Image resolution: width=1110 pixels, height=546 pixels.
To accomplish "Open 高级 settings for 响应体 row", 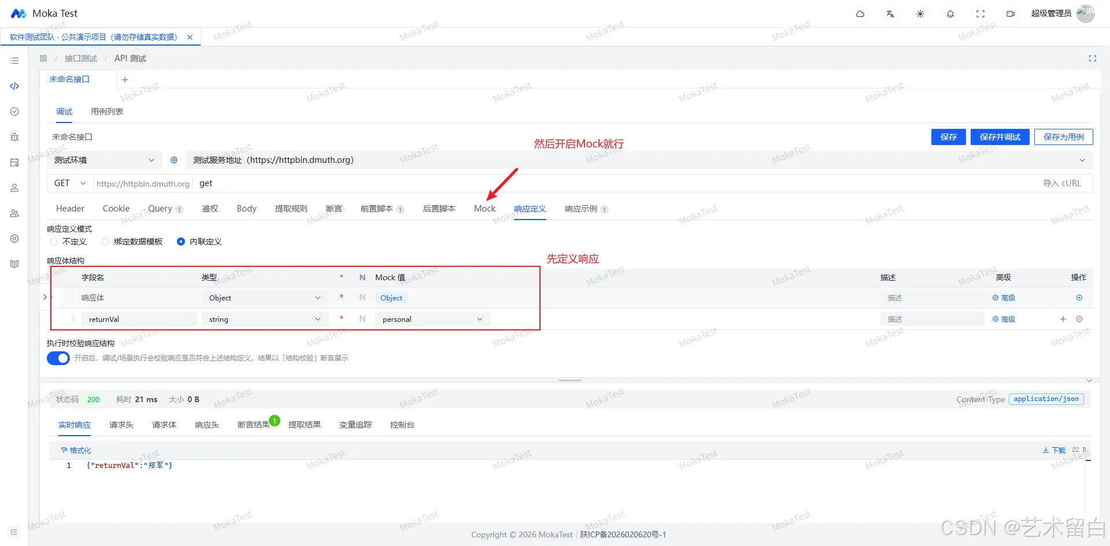I will pos(1004,298).
